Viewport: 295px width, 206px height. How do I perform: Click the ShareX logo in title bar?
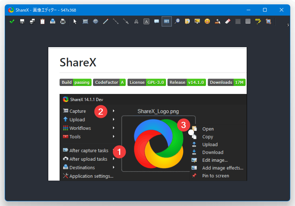[11, 10]
